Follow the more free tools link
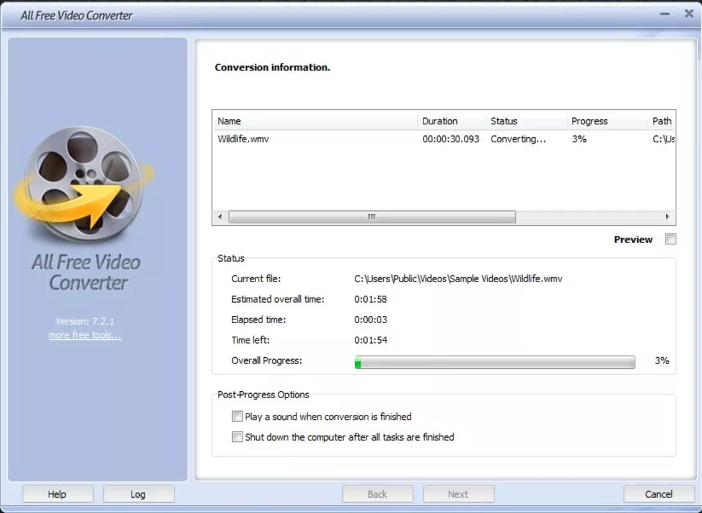The width and height of the screenshot is (702, 513). 85,335
